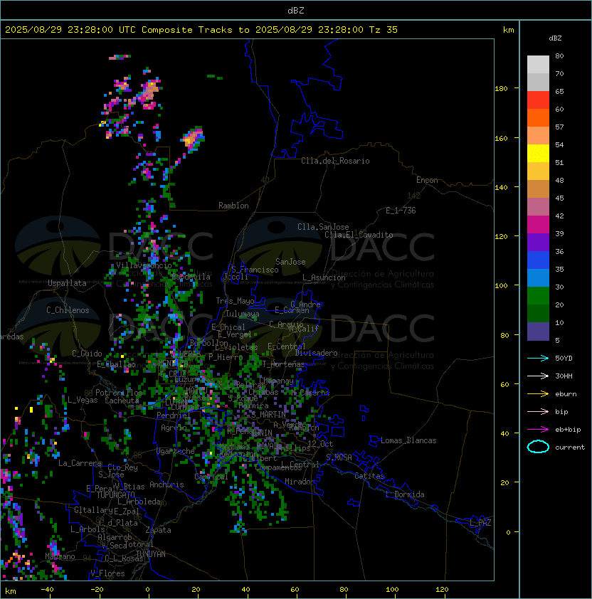Click the Clla.SanJose label
The image size is (592, 599).
323,227
